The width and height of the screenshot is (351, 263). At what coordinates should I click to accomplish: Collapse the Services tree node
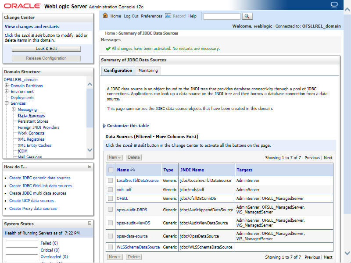pyautogui.click(x=7, y=103)
